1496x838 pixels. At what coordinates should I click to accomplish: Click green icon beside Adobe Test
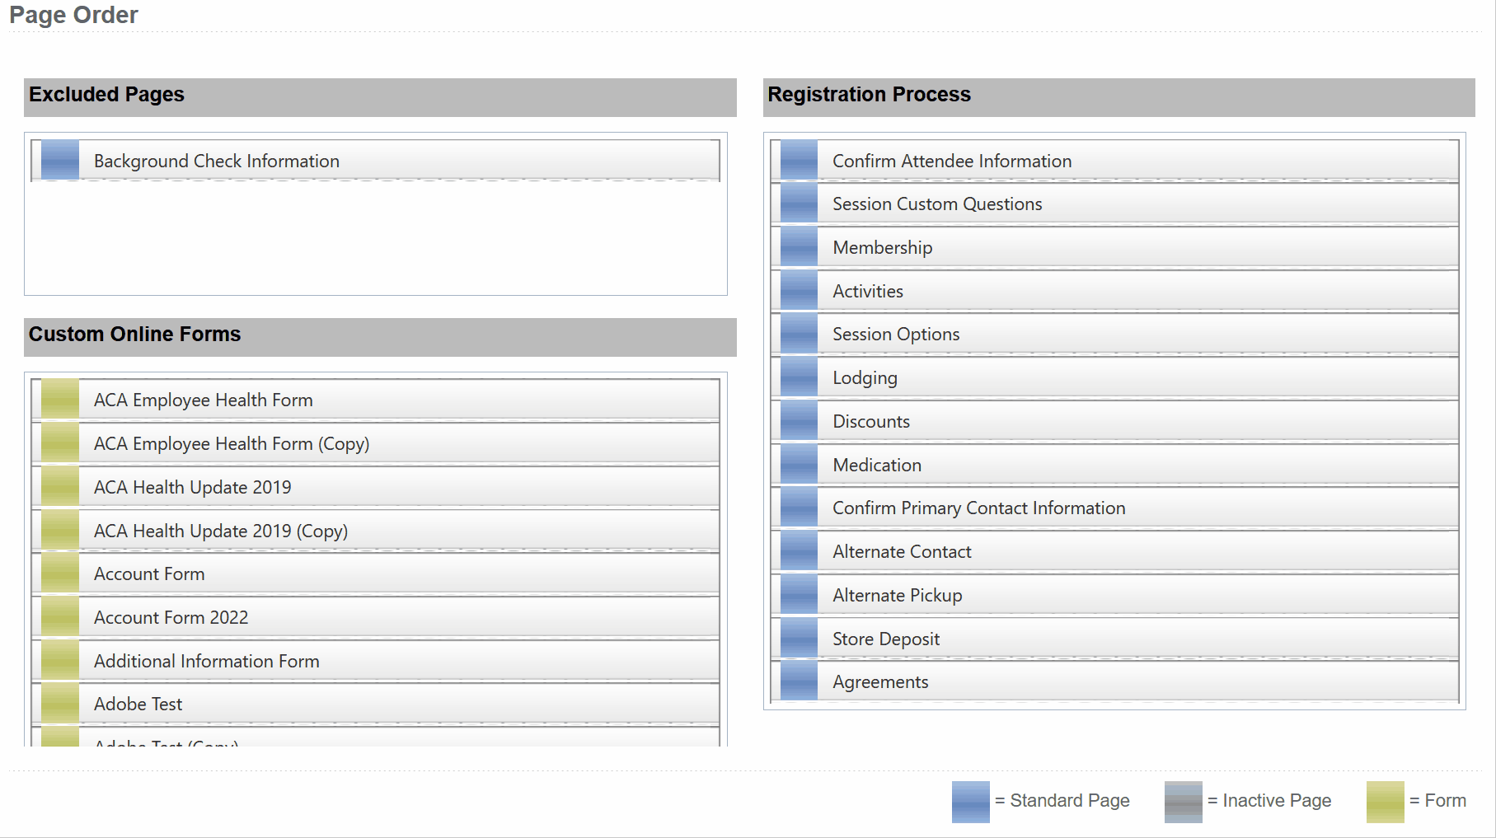tap(60, 704)
